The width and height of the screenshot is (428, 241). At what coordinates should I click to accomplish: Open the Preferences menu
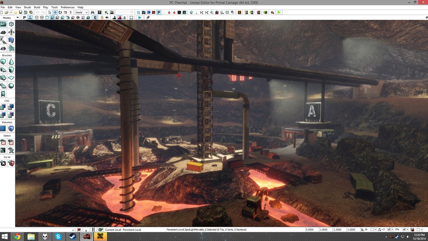(67, 7)
